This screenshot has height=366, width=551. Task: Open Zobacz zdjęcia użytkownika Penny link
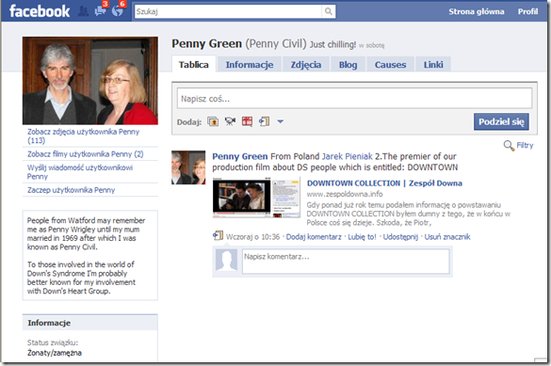click(x=83, y=135)
